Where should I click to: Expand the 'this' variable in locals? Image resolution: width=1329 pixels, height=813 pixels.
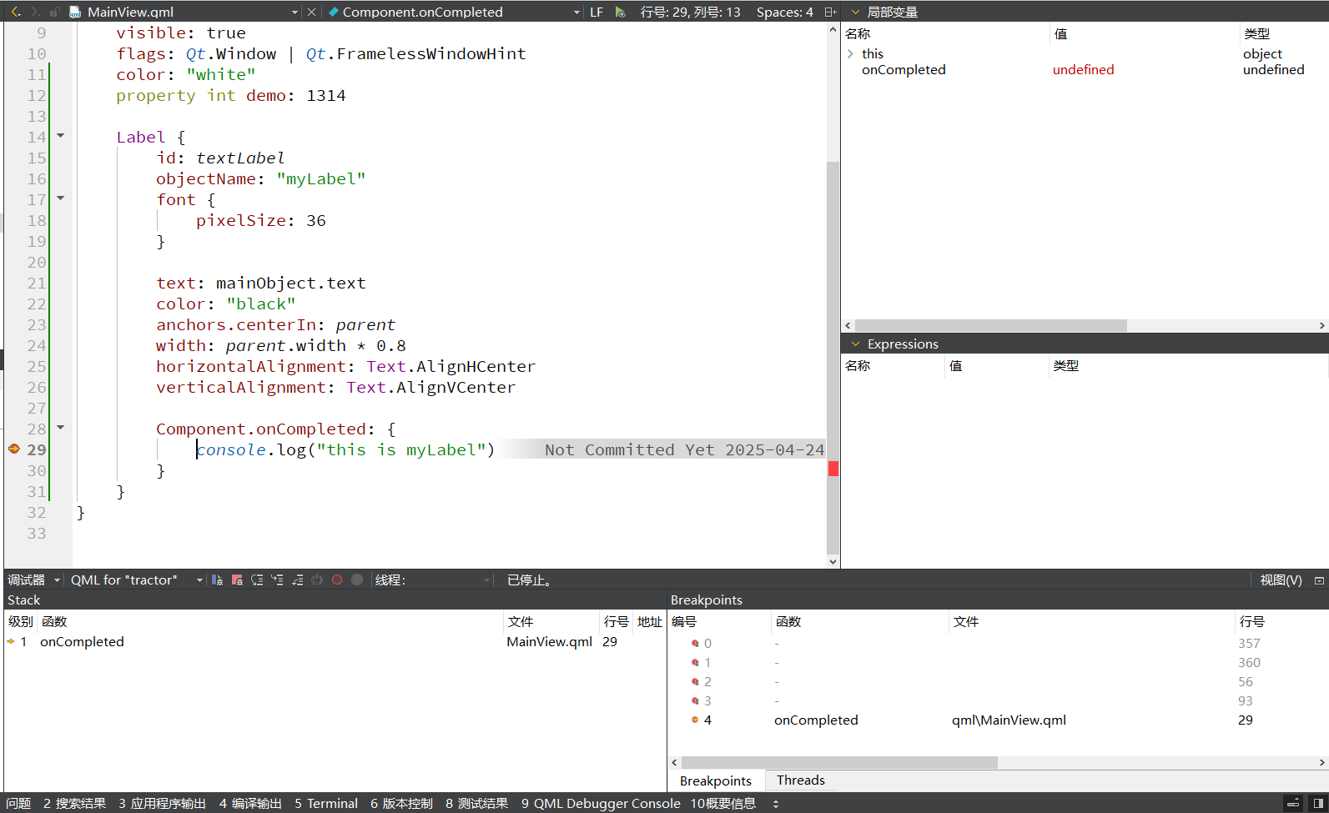pos(850,54)
